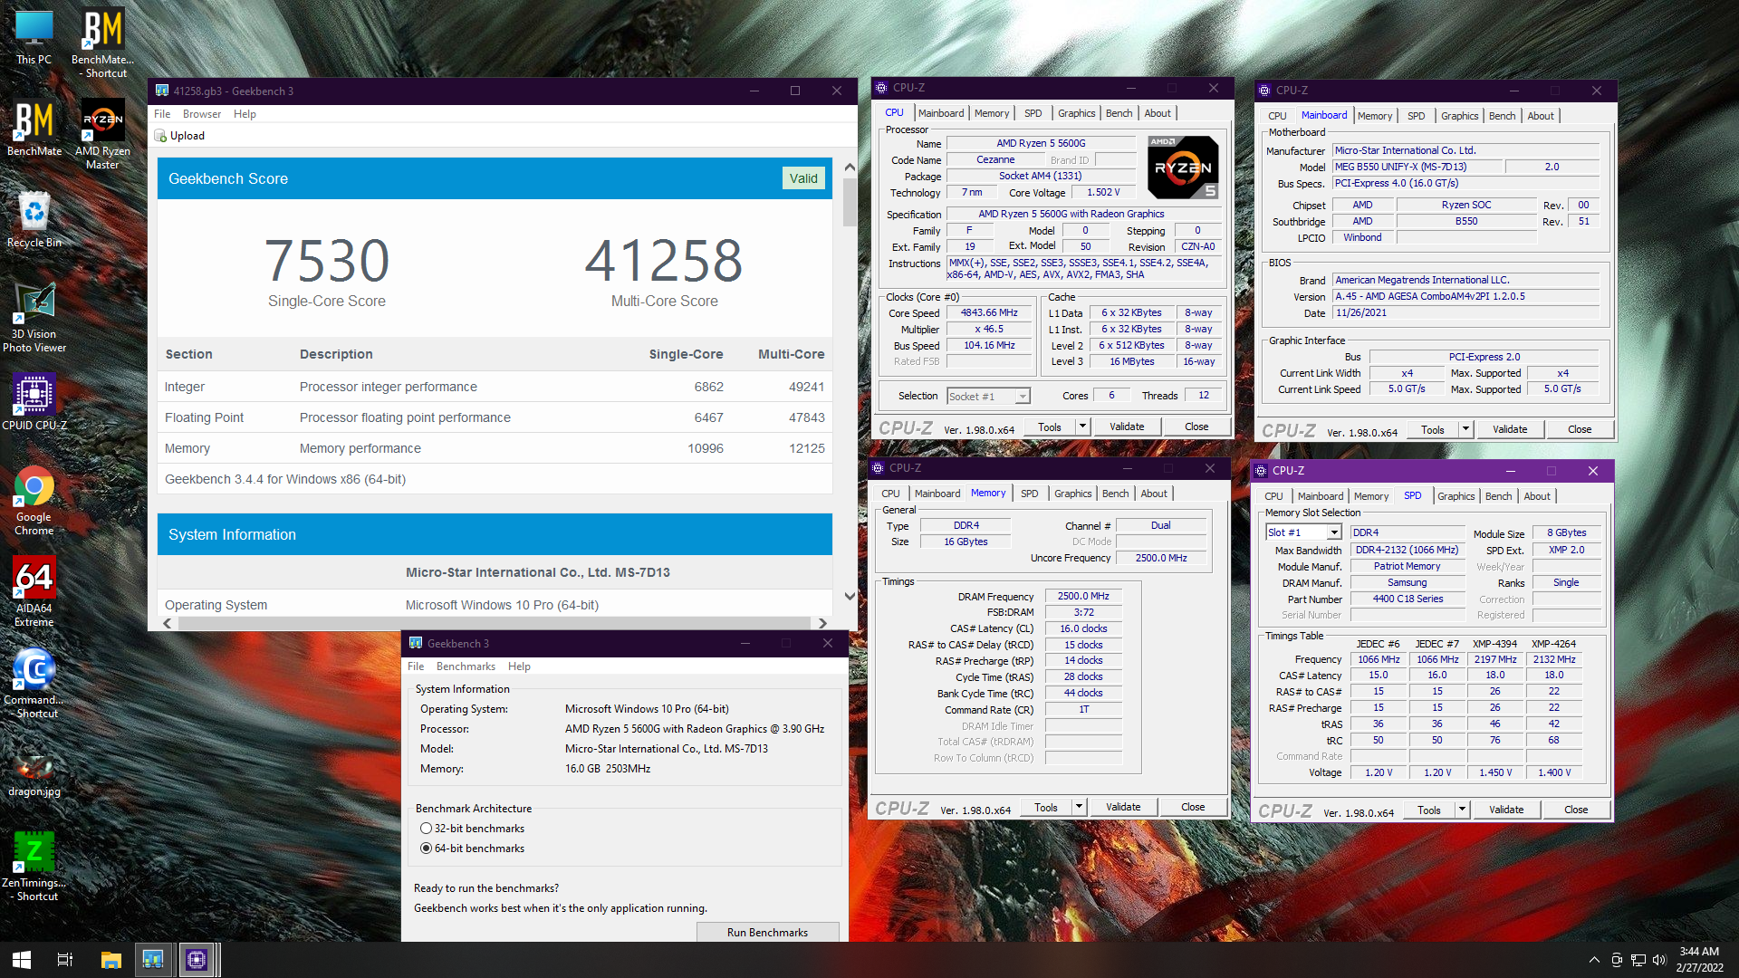
Task: Click the Part Number field 4400 C18 Series
Action: point(1407,599)
